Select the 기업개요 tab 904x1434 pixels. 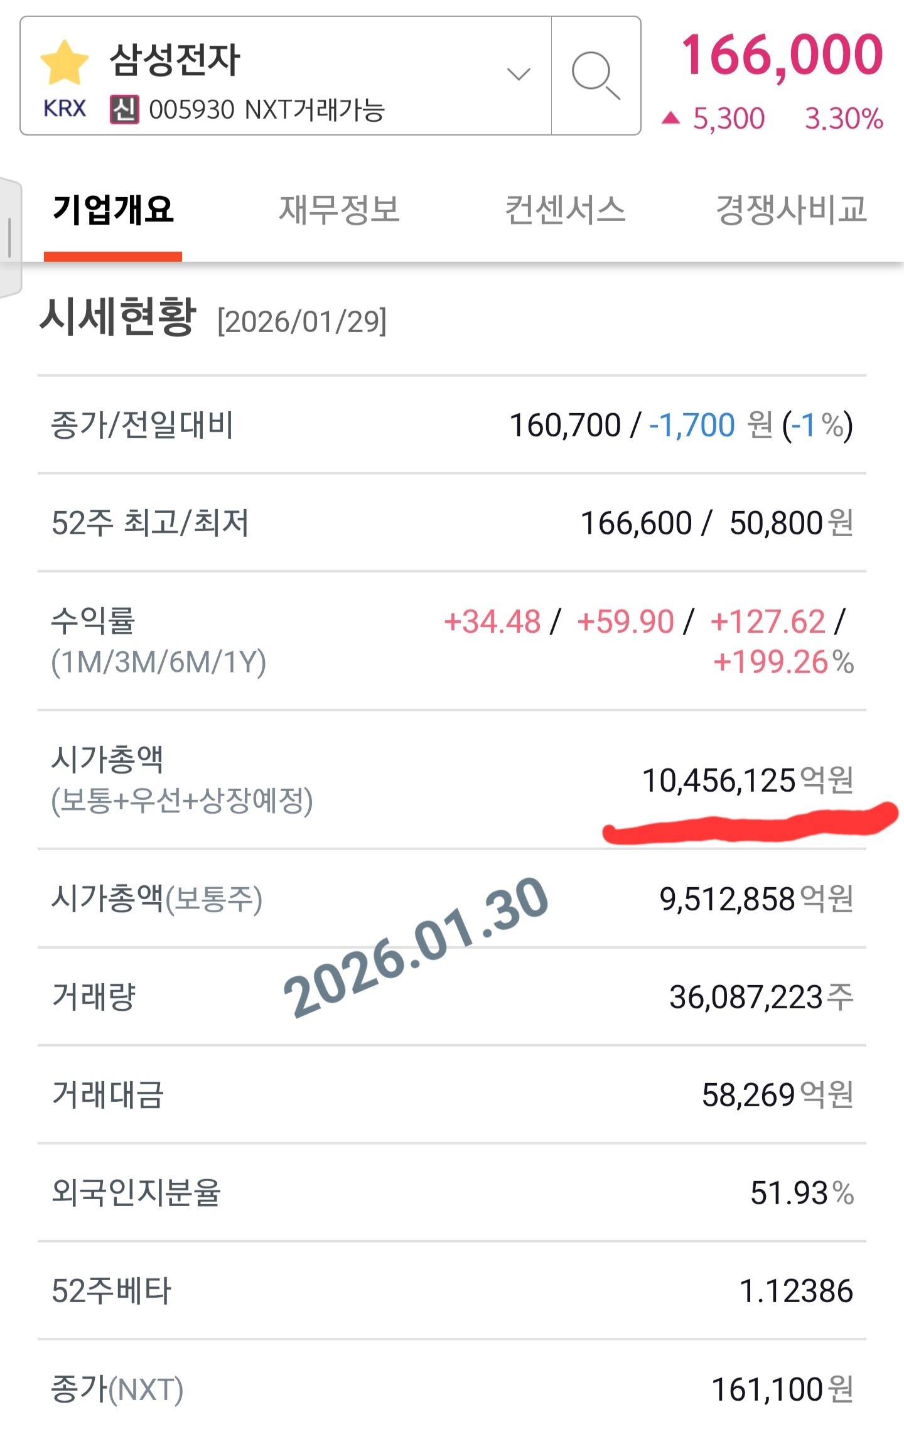click(x=113, y=210)
